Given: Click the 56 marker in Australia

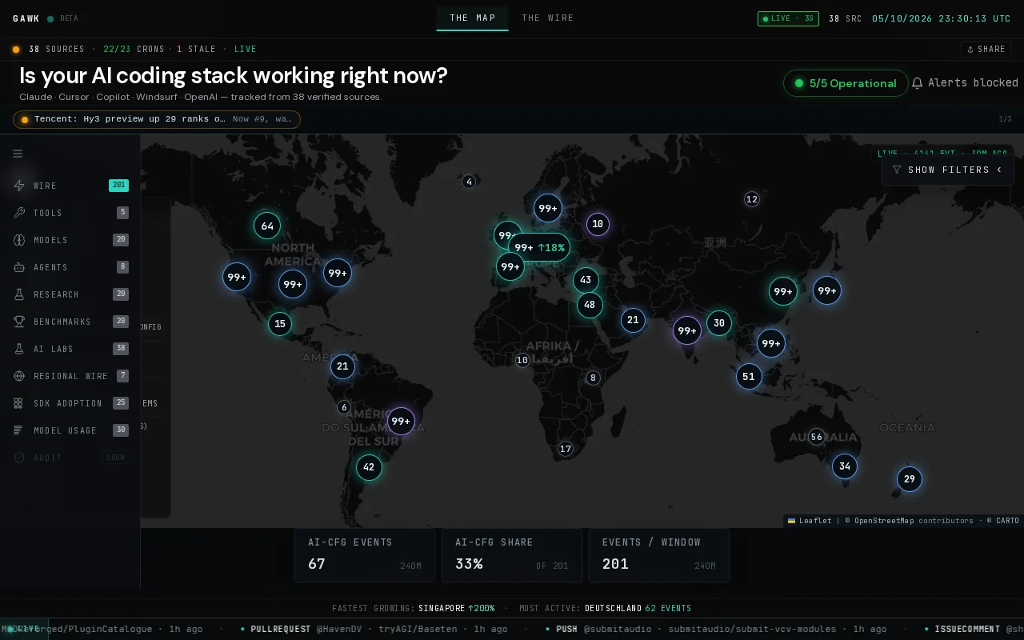Looking at the screenshot, I should (817, 437).
